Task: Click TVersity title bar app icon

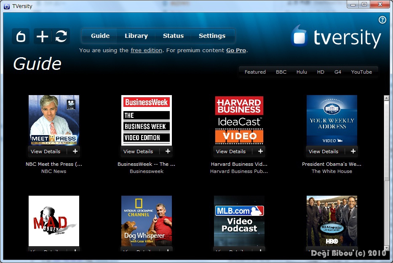Action: [x=7, y=6]
